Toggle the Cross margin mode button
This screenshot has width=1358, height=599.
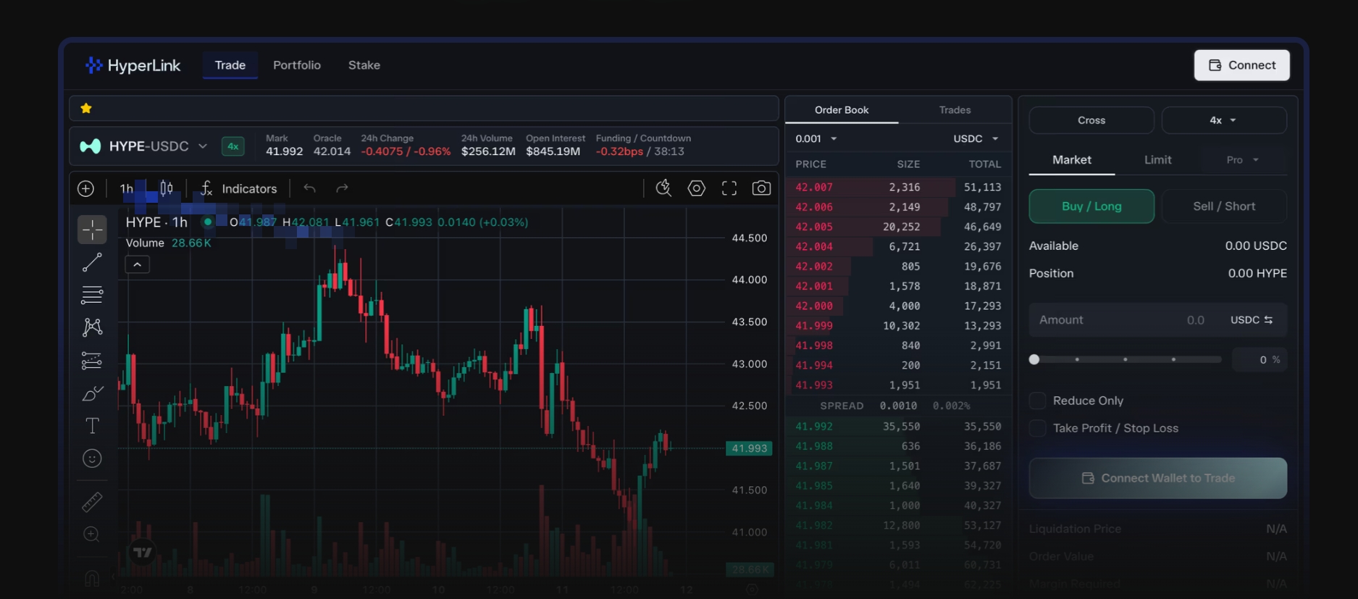[x=1091, y=120]
